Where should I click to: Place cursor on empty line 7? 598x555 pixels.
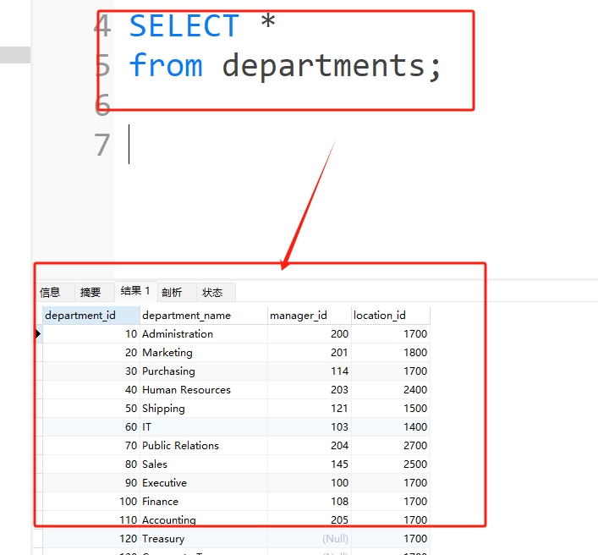(x=254, y=145)
